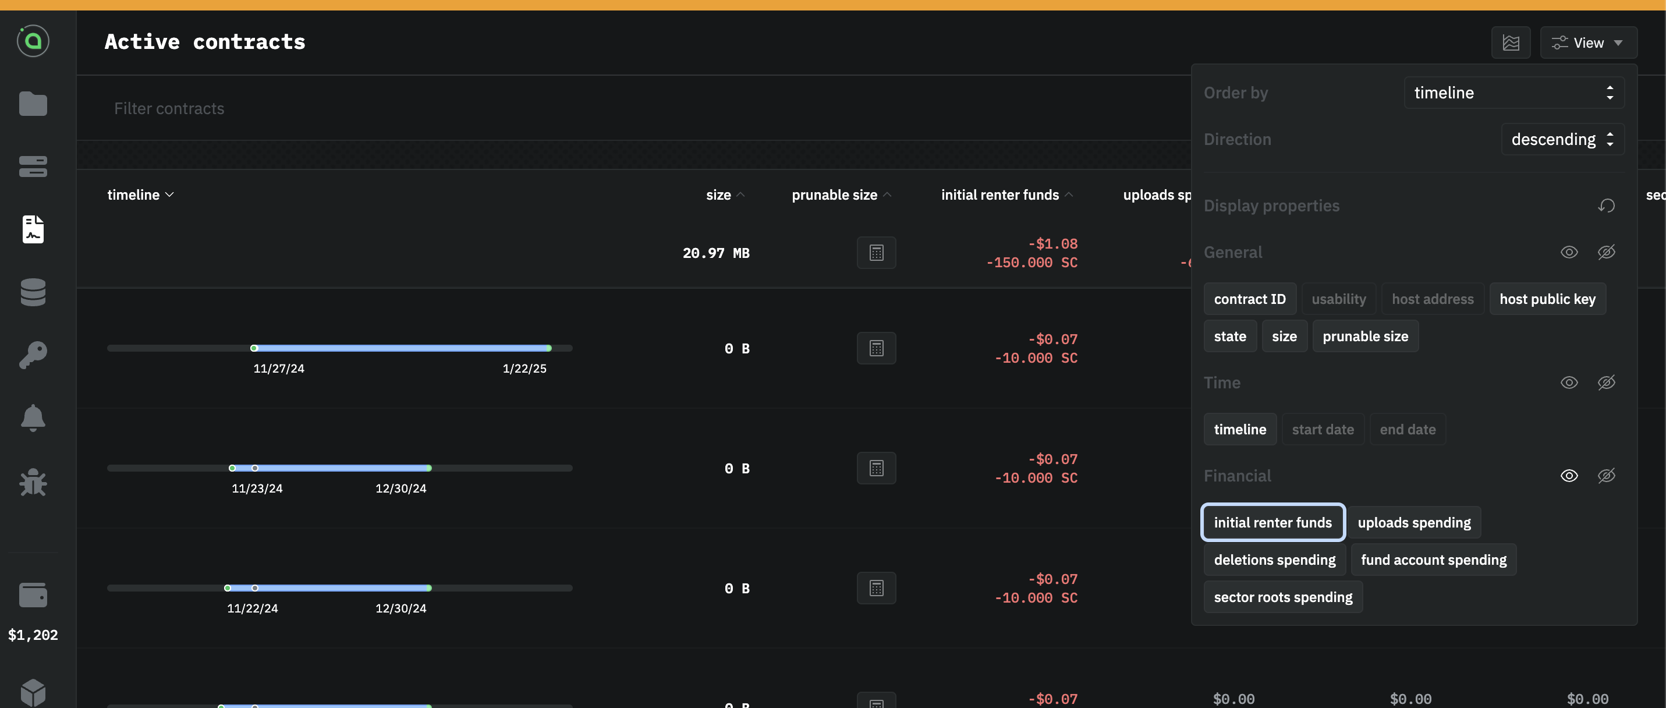
Task: Open the Hosts sidebar icon
Action: pos(33,167)
